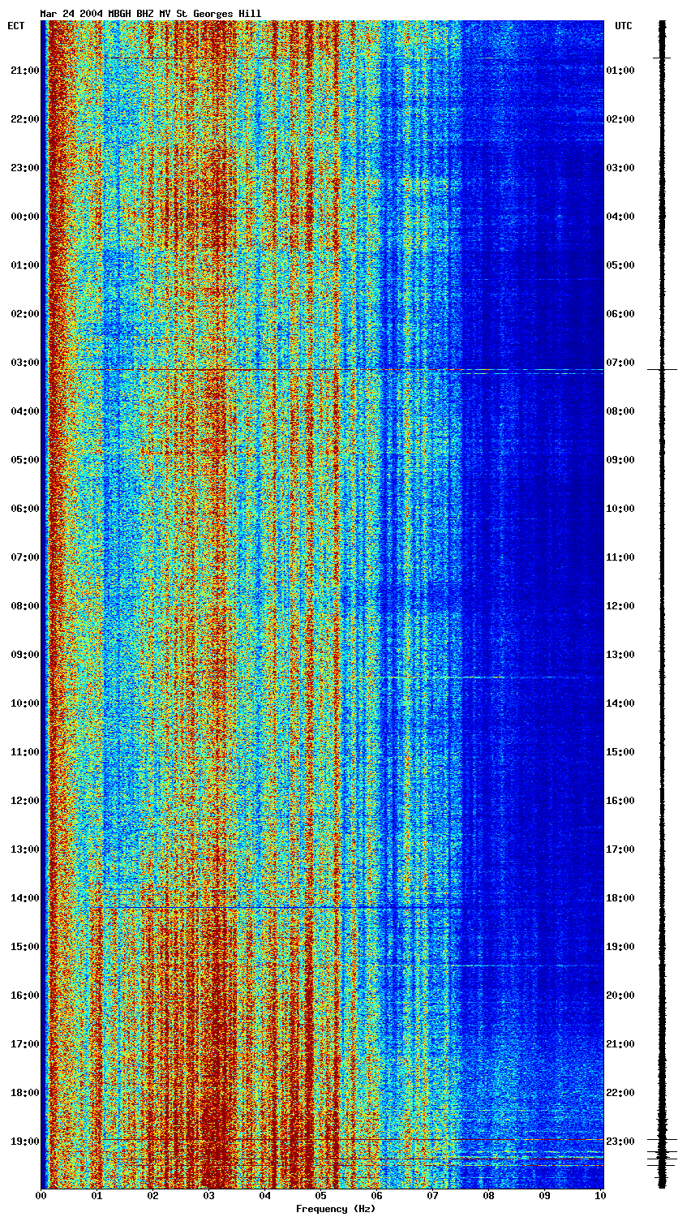The height and width of the screenshot is (1217, 691).
Task: Select the 00:00 tick on the ECT axis
Action: point(24,217)
